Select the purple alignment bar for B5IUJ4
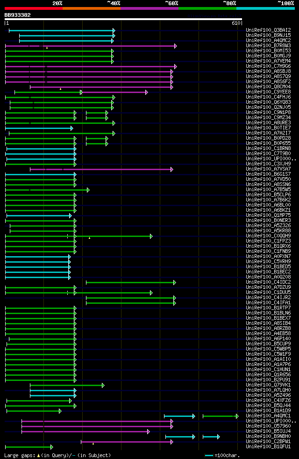Screen dimensions: 299x459 [85, 432]
